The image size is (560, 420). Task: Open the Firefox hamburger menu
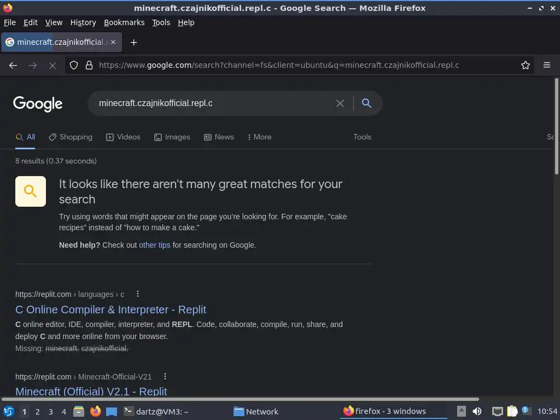[x=546, y=65]
